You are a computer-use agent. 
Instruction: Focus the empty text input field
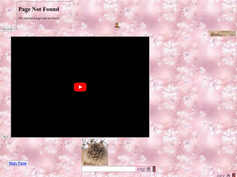pyautogui.click(x=108, y=169)
